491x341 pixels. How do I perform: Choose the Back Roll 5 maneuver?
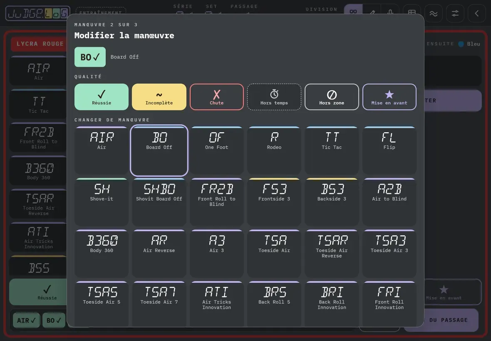pyautogui.click(x=274, y=304)
